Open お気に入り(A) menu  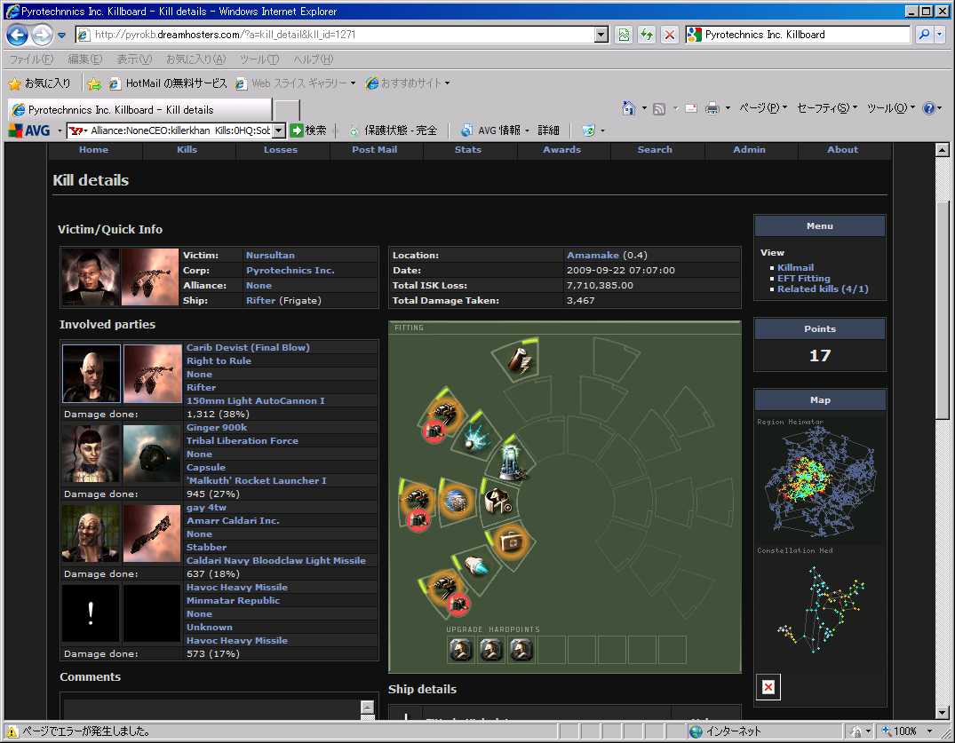point(195,59)
